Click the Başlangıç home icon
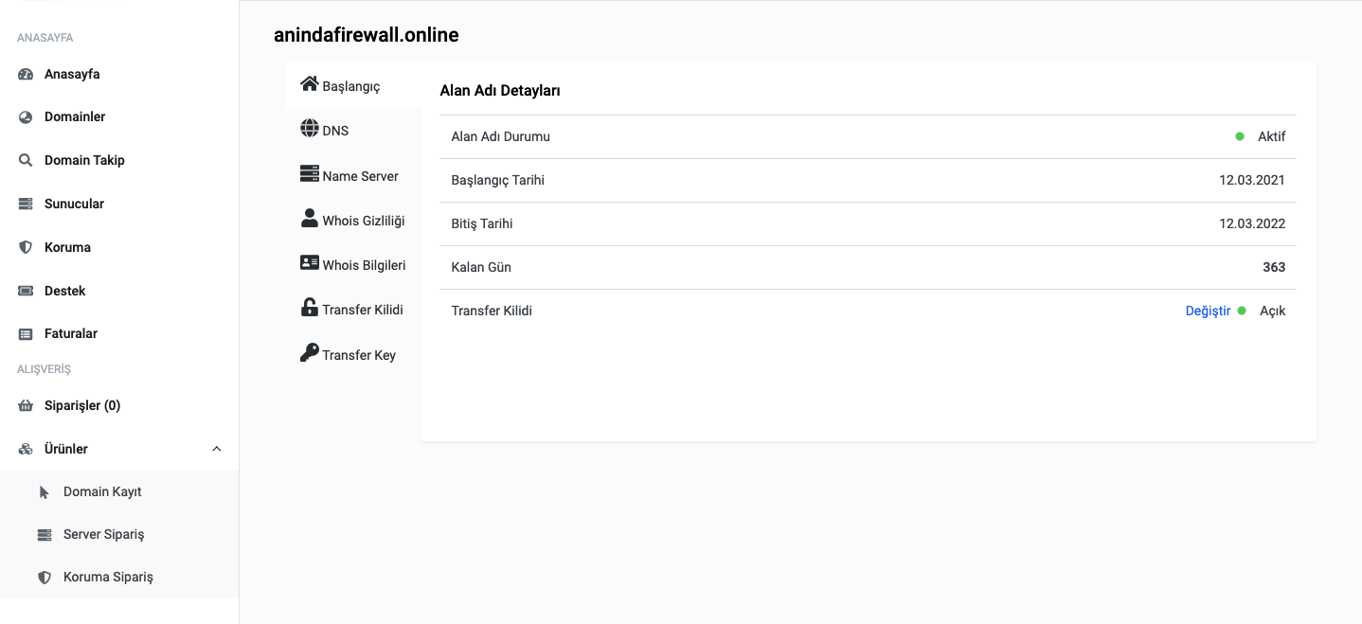This screenshot has width=1362, height=624. click(x=309, y=83)
